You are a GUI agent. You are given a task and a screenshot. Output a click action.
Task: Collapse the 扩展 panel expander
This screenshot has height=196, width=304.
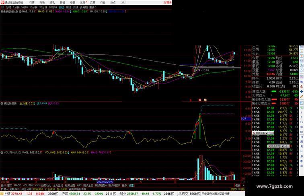click(x=4, y=189)
